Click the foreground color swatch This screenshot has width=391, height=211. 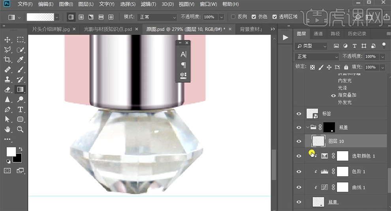pos(11,151)
